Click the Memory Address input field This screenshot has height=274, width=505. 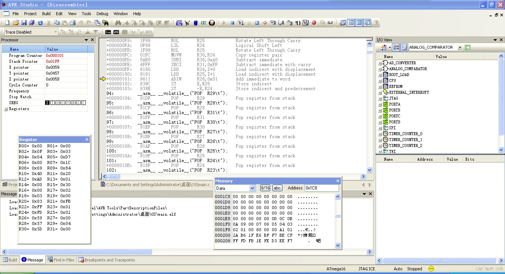321,188
